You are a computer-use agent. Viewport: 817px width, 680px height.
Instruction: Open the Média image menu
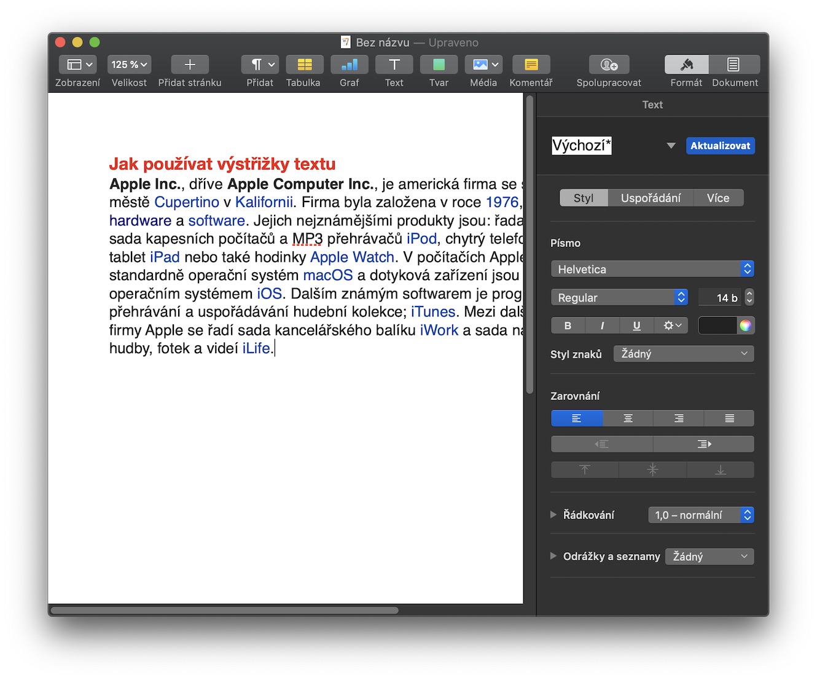pos(483,64)
